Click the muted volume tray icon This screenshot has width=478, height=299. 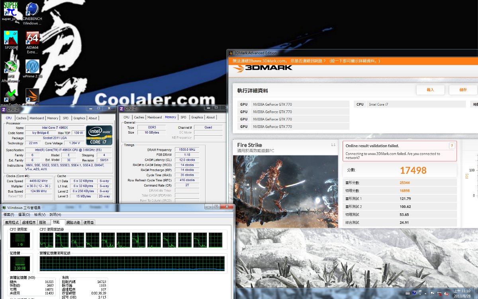[446, 293]
